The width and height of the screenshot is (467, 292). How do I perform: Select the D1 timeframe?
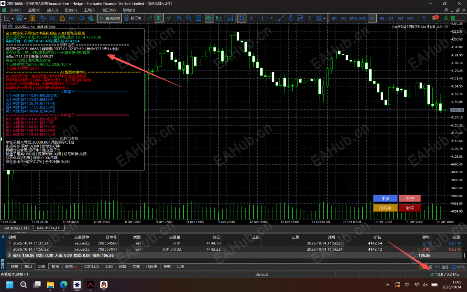(x=391, y=18)
